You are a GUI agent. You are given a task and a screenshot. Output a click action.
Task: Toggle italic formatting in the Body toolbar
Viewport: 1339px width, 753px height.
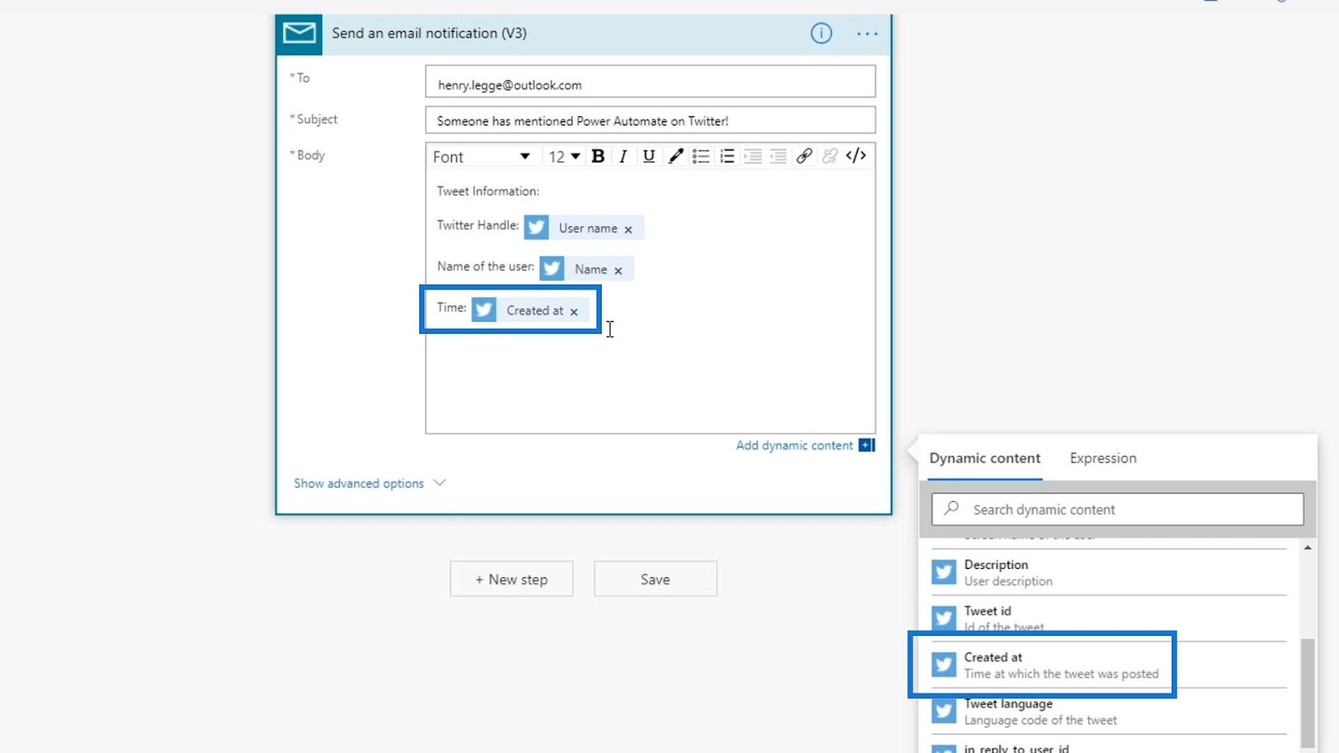pos(623,156)
